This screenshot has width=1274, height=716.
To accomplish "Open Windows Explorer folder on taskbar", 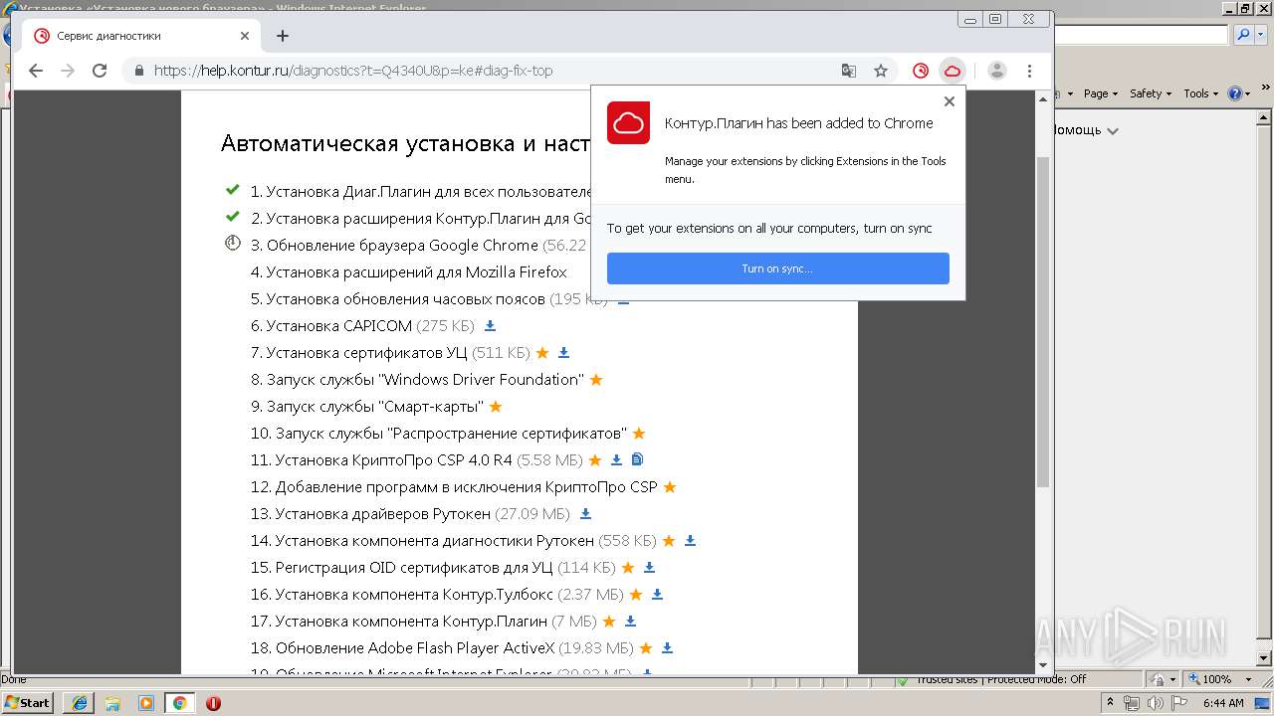I will [x=112, y=703].
